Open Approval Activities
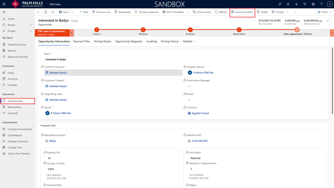 17,57
